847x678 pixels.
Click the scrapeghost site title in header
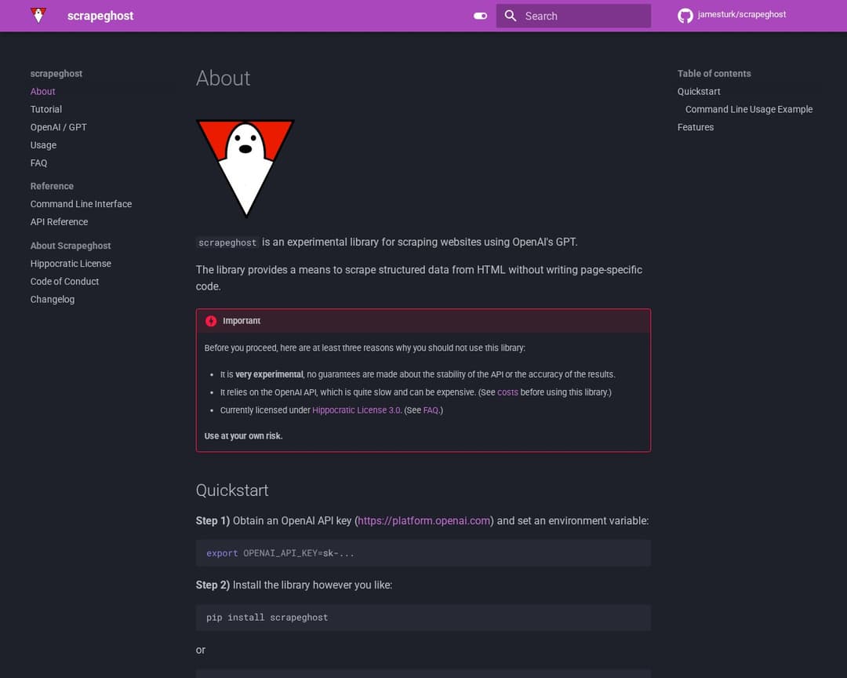pyautogui.click(x=100, y=16)
